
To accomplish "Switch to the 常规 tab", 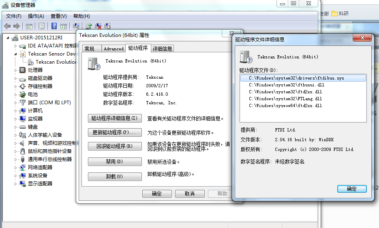I will coord(92,49).
